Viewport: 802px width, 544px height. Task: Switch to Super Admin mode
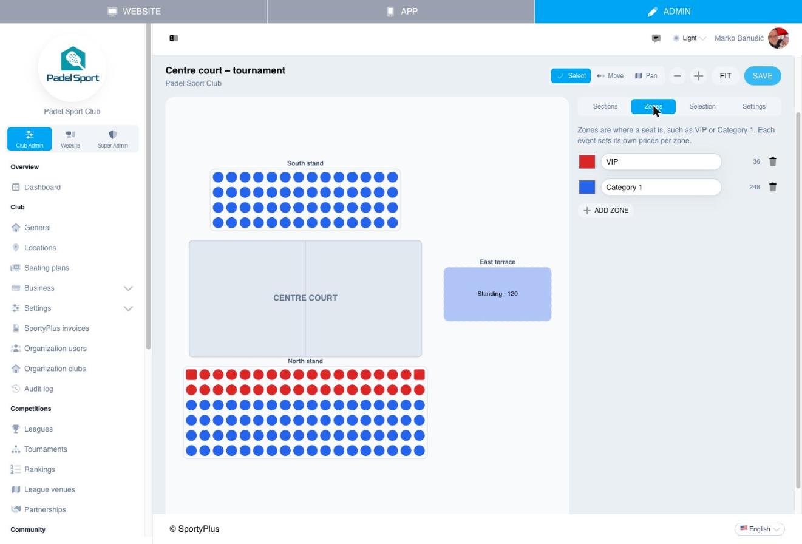tap(113, 139)
